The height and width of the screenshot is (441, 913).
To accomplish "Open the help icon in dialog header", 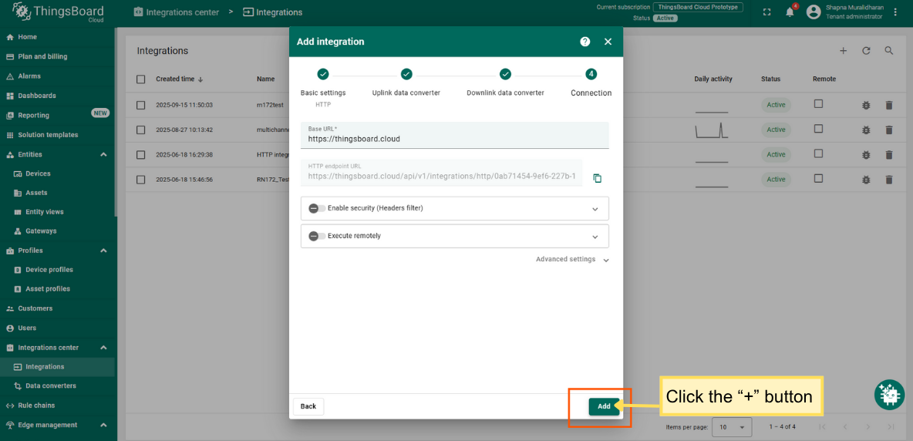I will tap(585, 42).
